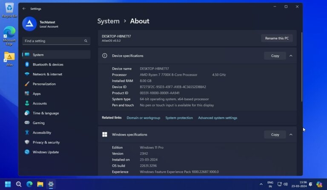
Task: Open the network icon in system tray
Action: click(279, 184)
